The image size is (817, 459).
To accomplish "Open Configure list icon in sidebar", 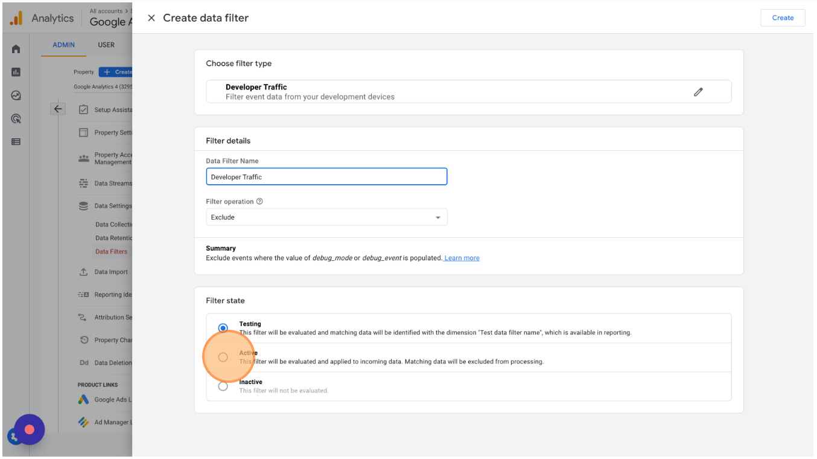I will pos(16,141).
